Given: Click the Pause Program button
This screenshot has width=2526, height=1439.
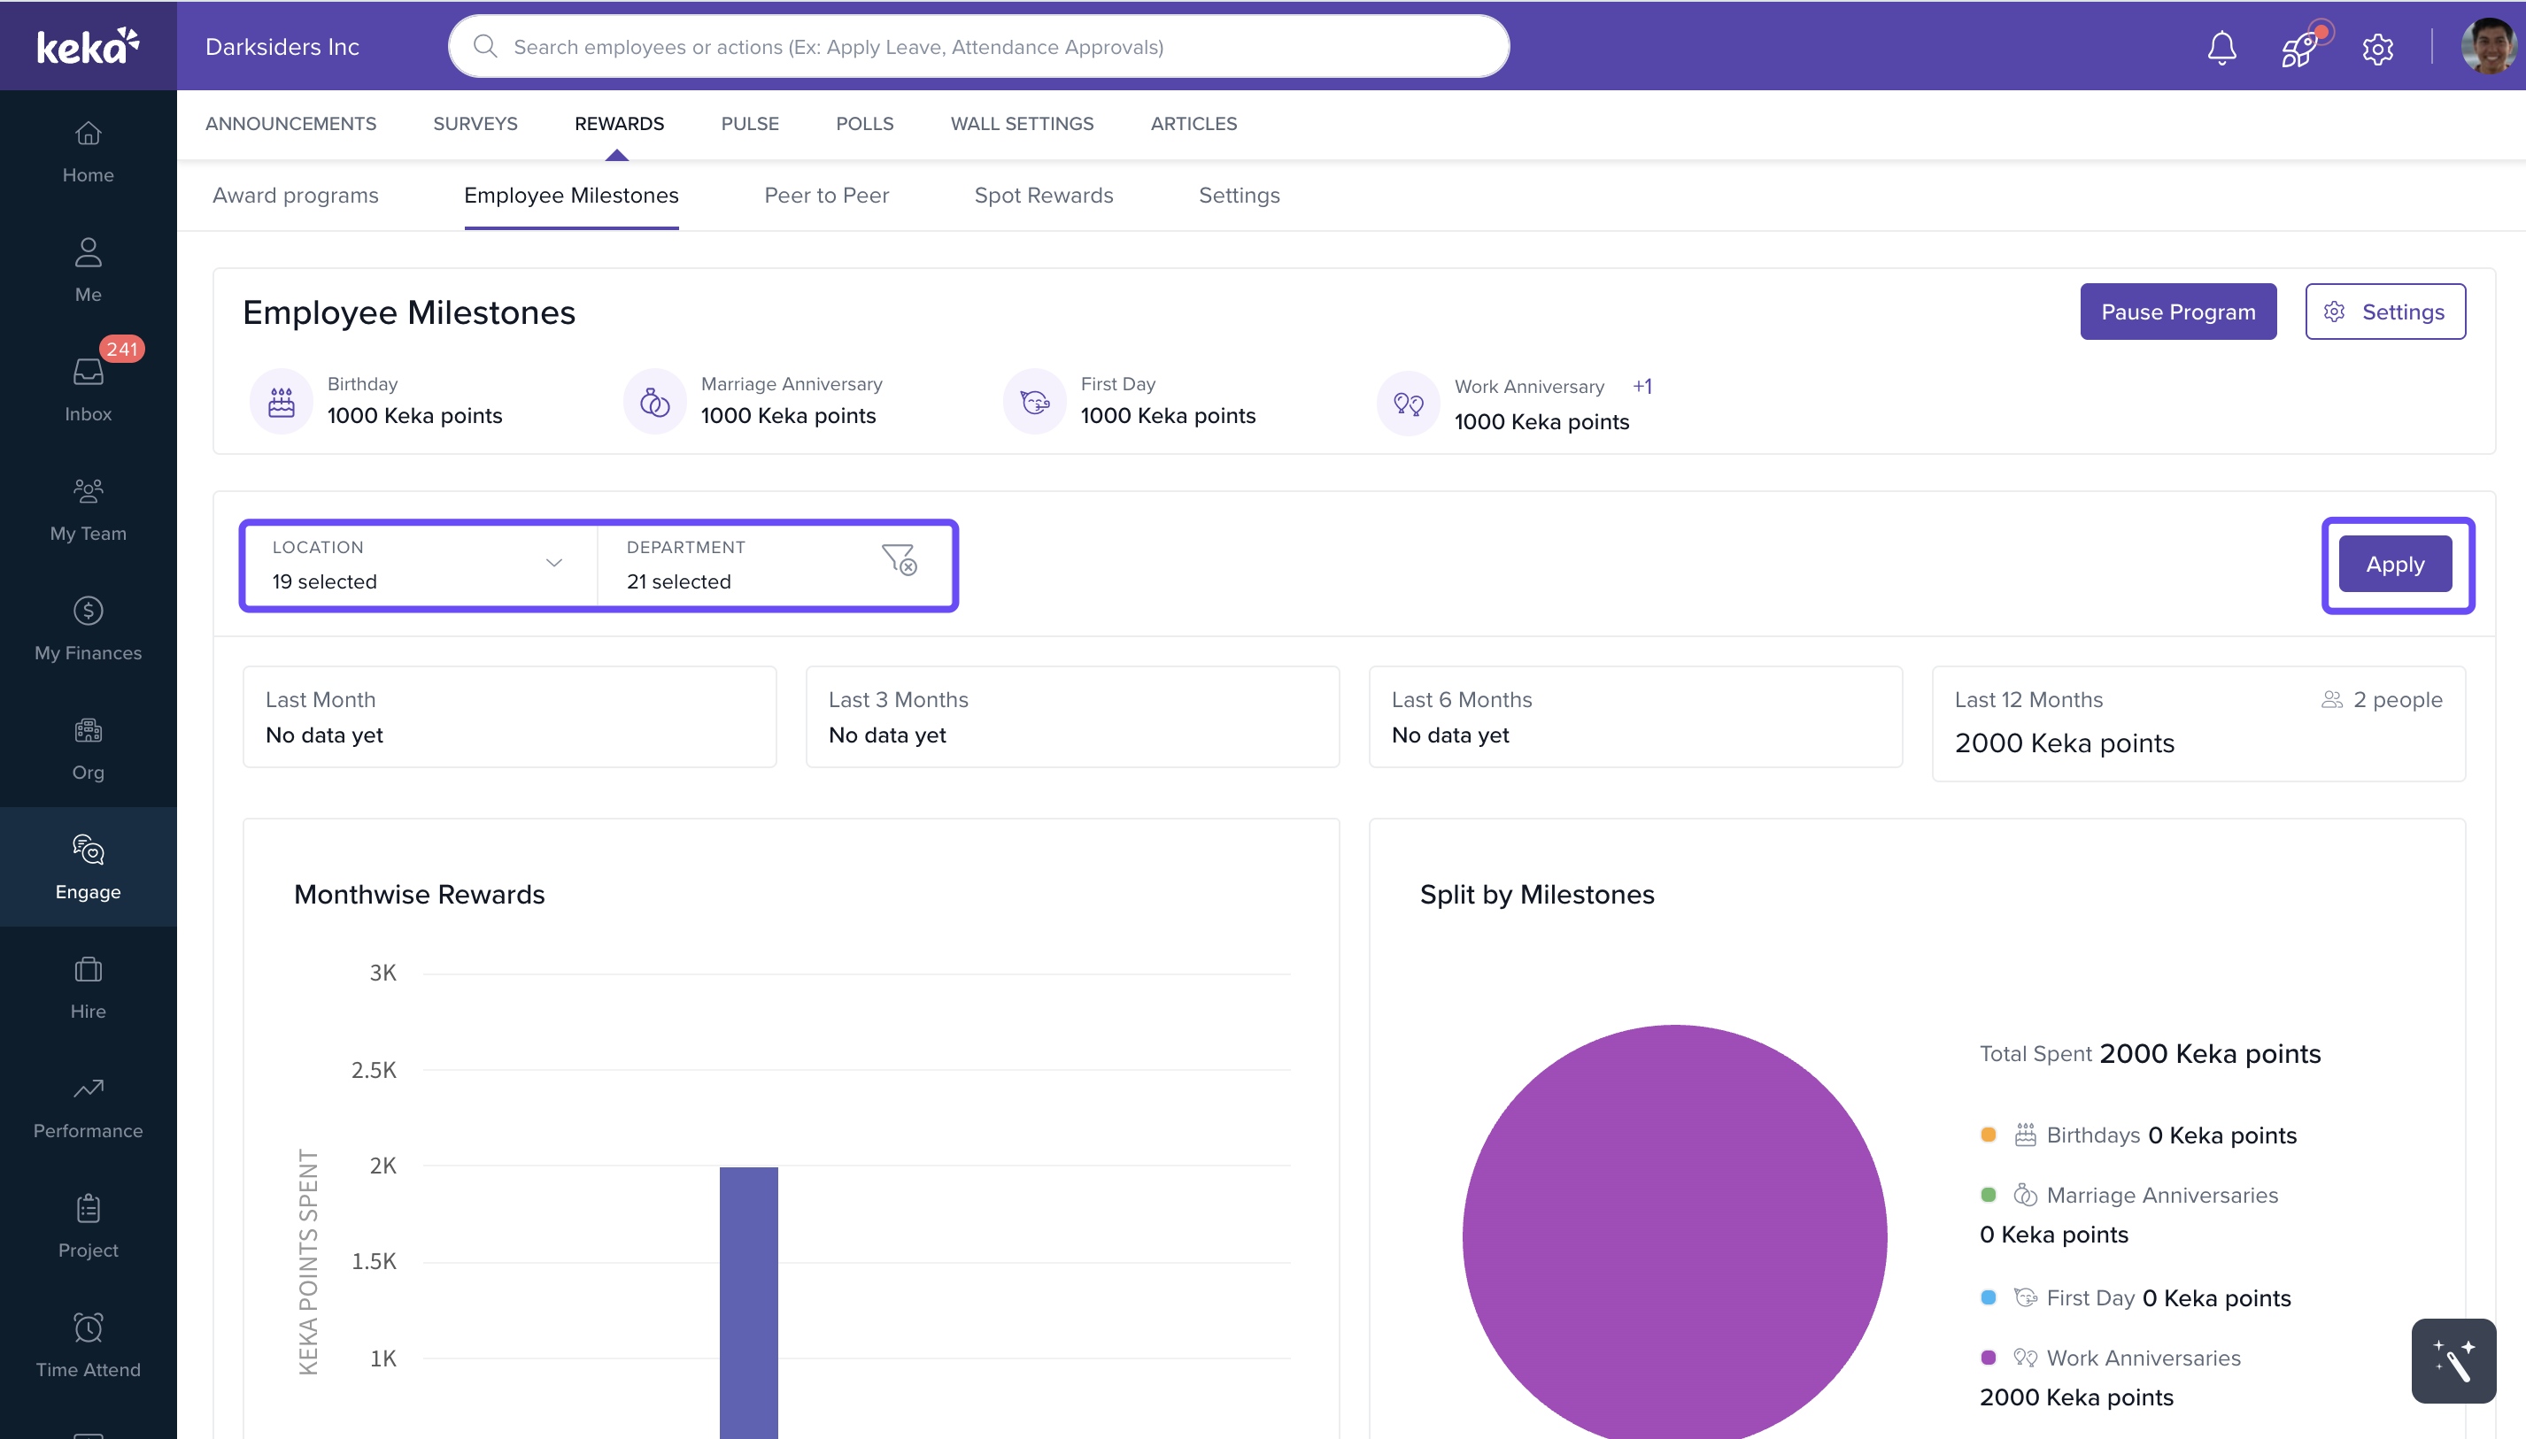Looking at the screenshot, I should click(x=2177, y=312).
